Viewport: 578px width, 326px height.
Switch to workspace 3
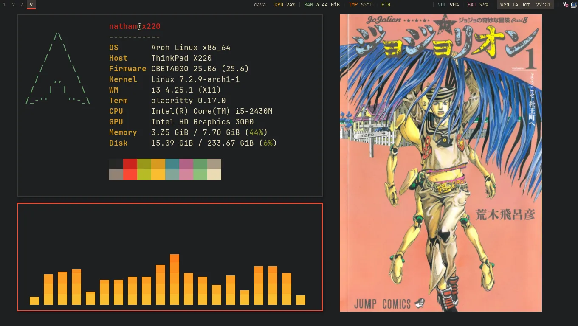coord(22,5)
